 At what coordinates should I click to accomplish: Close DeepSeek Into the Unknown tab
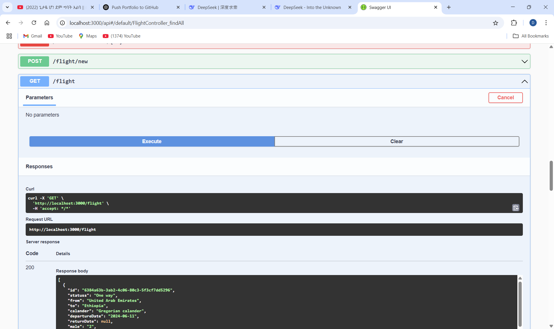click(x=350, y=7)
